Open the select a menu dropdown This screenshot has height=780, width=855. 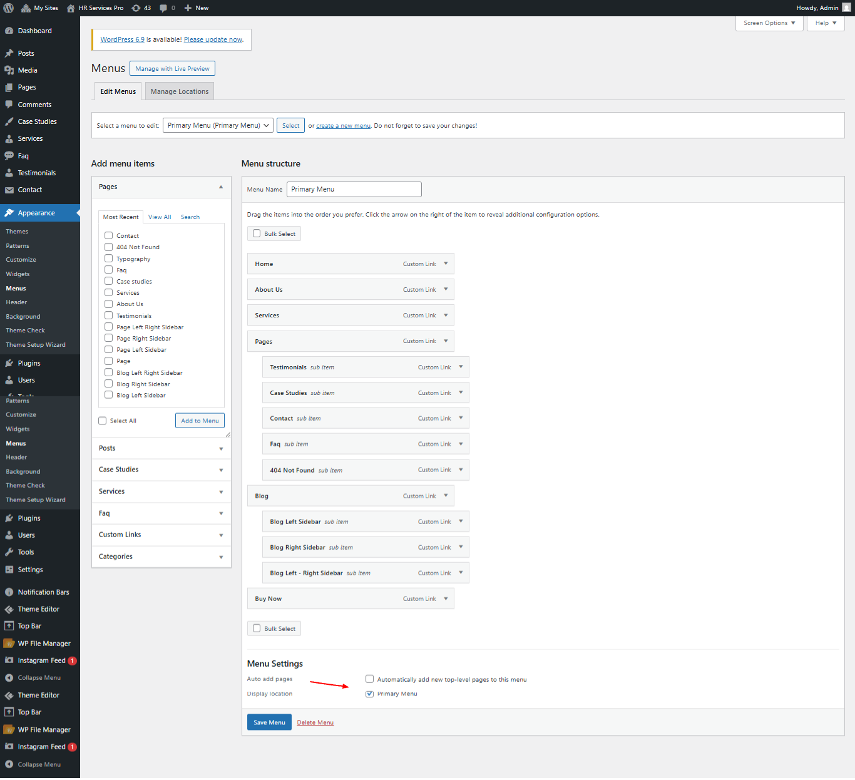click(x=218, y=125)
